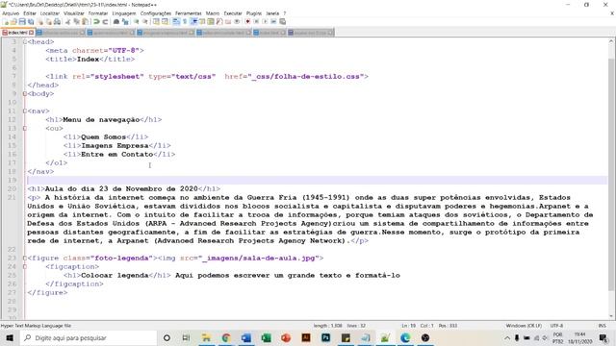Image resolution: width=616 pixels, height=346 pixels.
Task: Click the New file toolbar icon
Action: pos(6,21)
